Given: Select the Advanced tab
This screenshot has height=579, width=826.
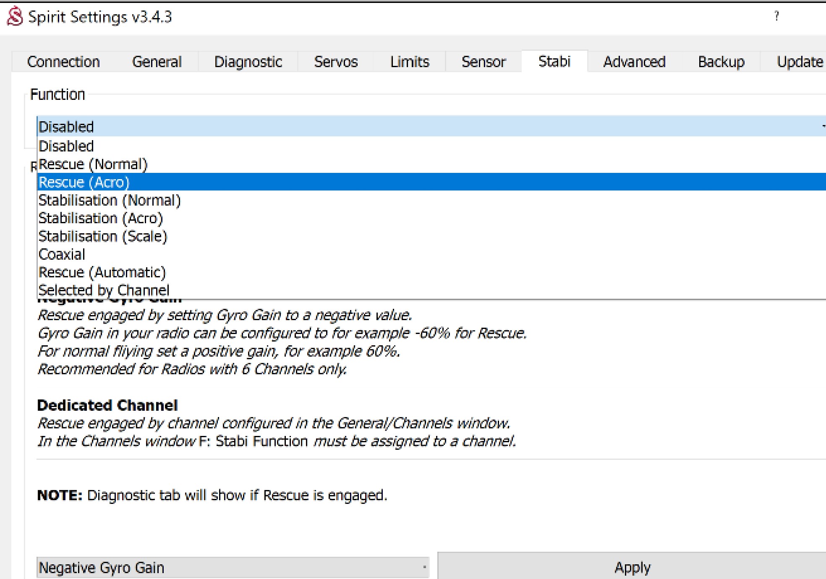Looking at the screenshot, I should 634,62.
